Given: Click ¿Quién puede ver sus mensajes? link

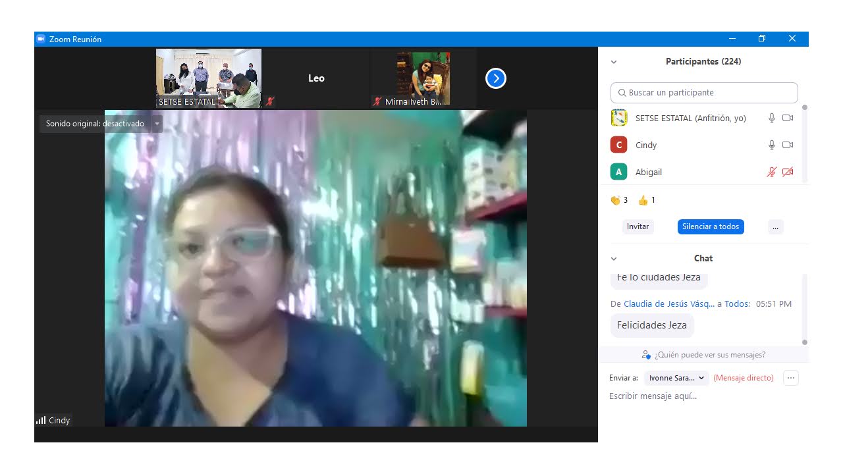Looking at the screenshot, I should (x=710, y=355).
